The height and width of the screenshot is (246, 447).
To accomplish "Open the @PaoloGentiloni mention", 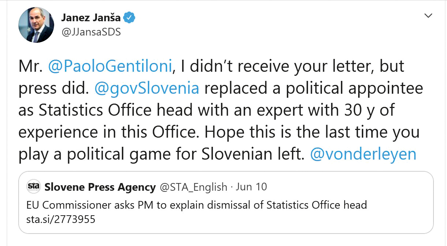I will (x=110, y=66).
